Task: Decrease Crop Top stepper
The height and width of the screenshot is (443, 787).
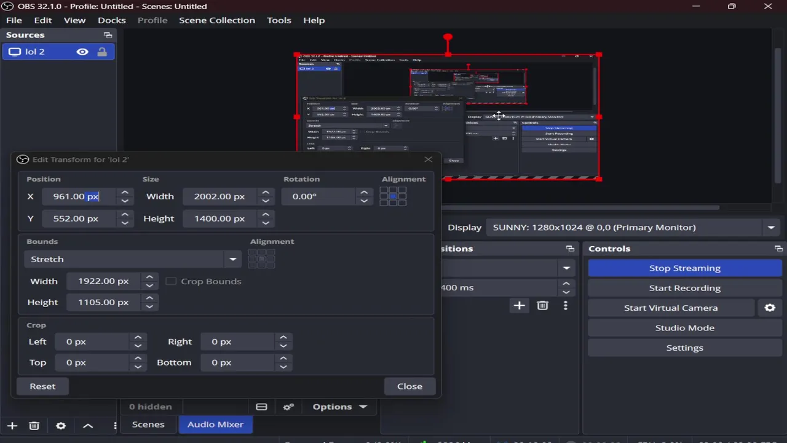Action: (x=138, y=367)
